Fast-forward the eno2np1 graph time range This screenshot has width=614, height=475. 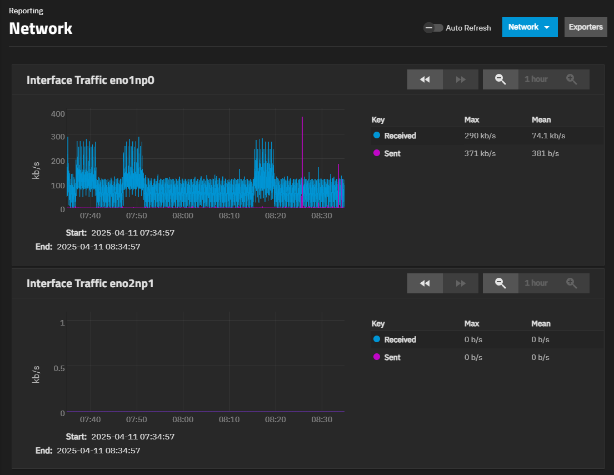coord(460,283)
